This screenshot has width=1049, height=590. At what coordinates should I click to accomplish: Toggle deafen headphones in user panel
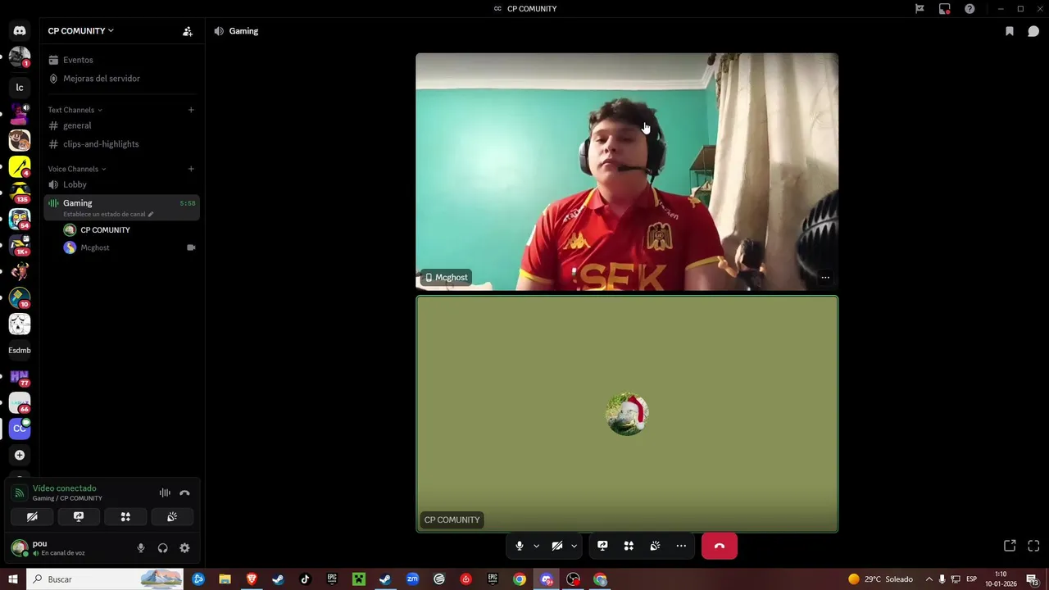[162, 548]
